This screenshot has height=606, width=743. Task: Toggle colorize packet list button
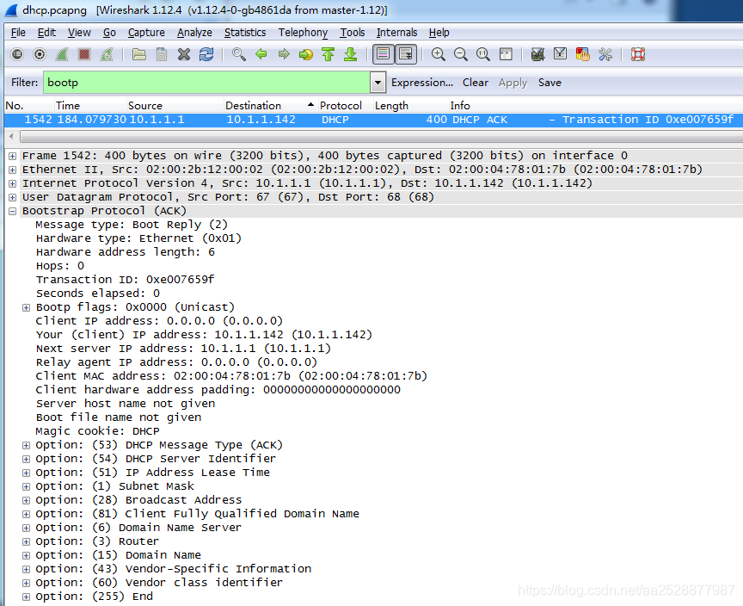(x=384, y=54)
